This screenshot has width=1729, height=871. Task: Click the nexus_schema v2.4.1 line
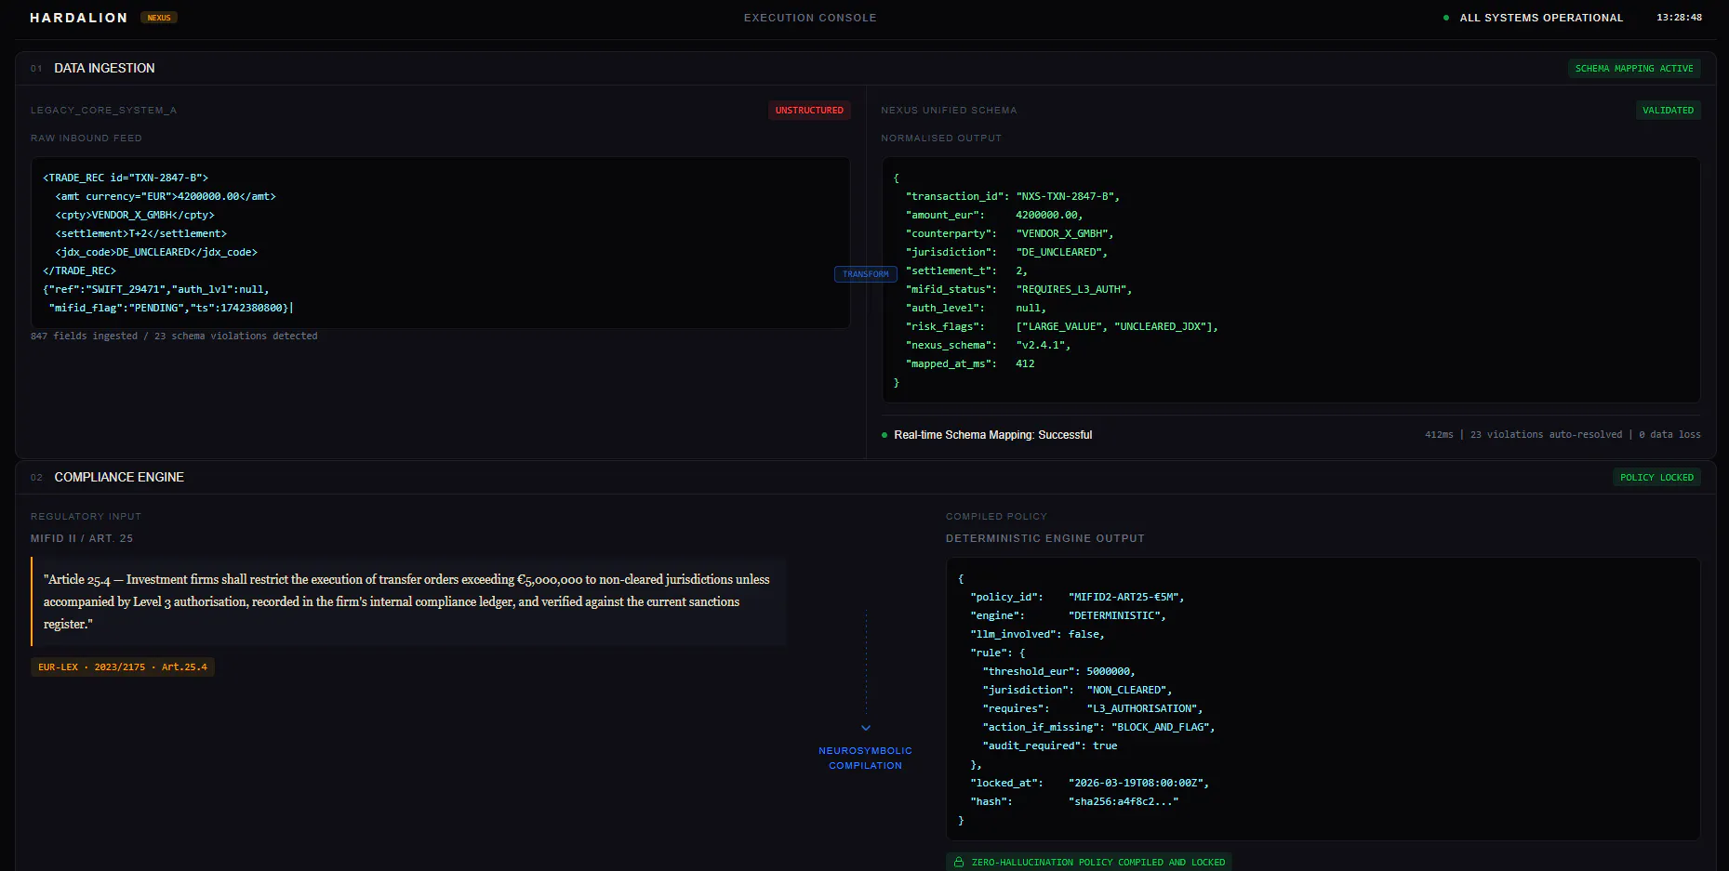coord(988,345)
